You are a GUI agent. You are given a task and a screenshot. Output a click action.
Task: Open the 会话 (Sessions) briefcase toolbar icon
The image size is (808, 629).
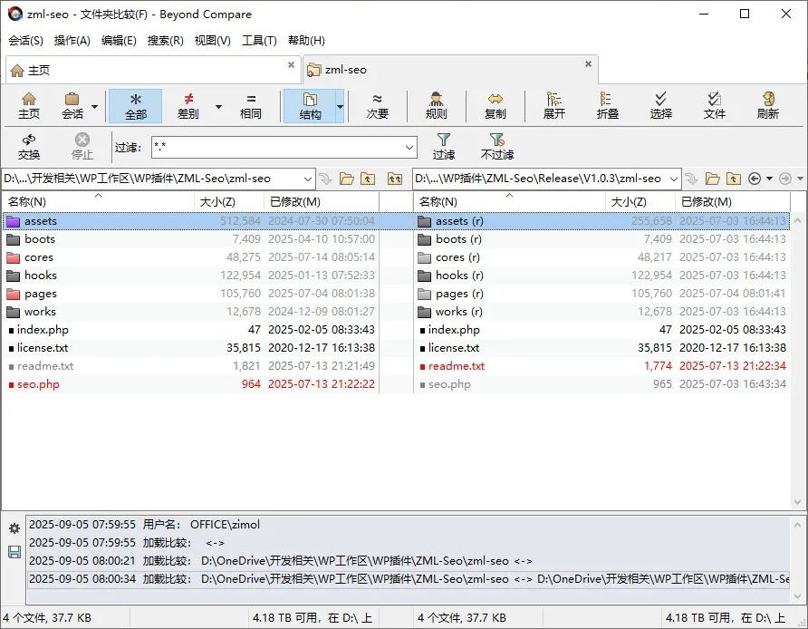(x=72, y=106)
